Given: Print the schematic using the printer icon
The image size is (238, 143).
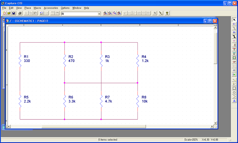Looking at the screenshot, I should click(x=20, y=13).
